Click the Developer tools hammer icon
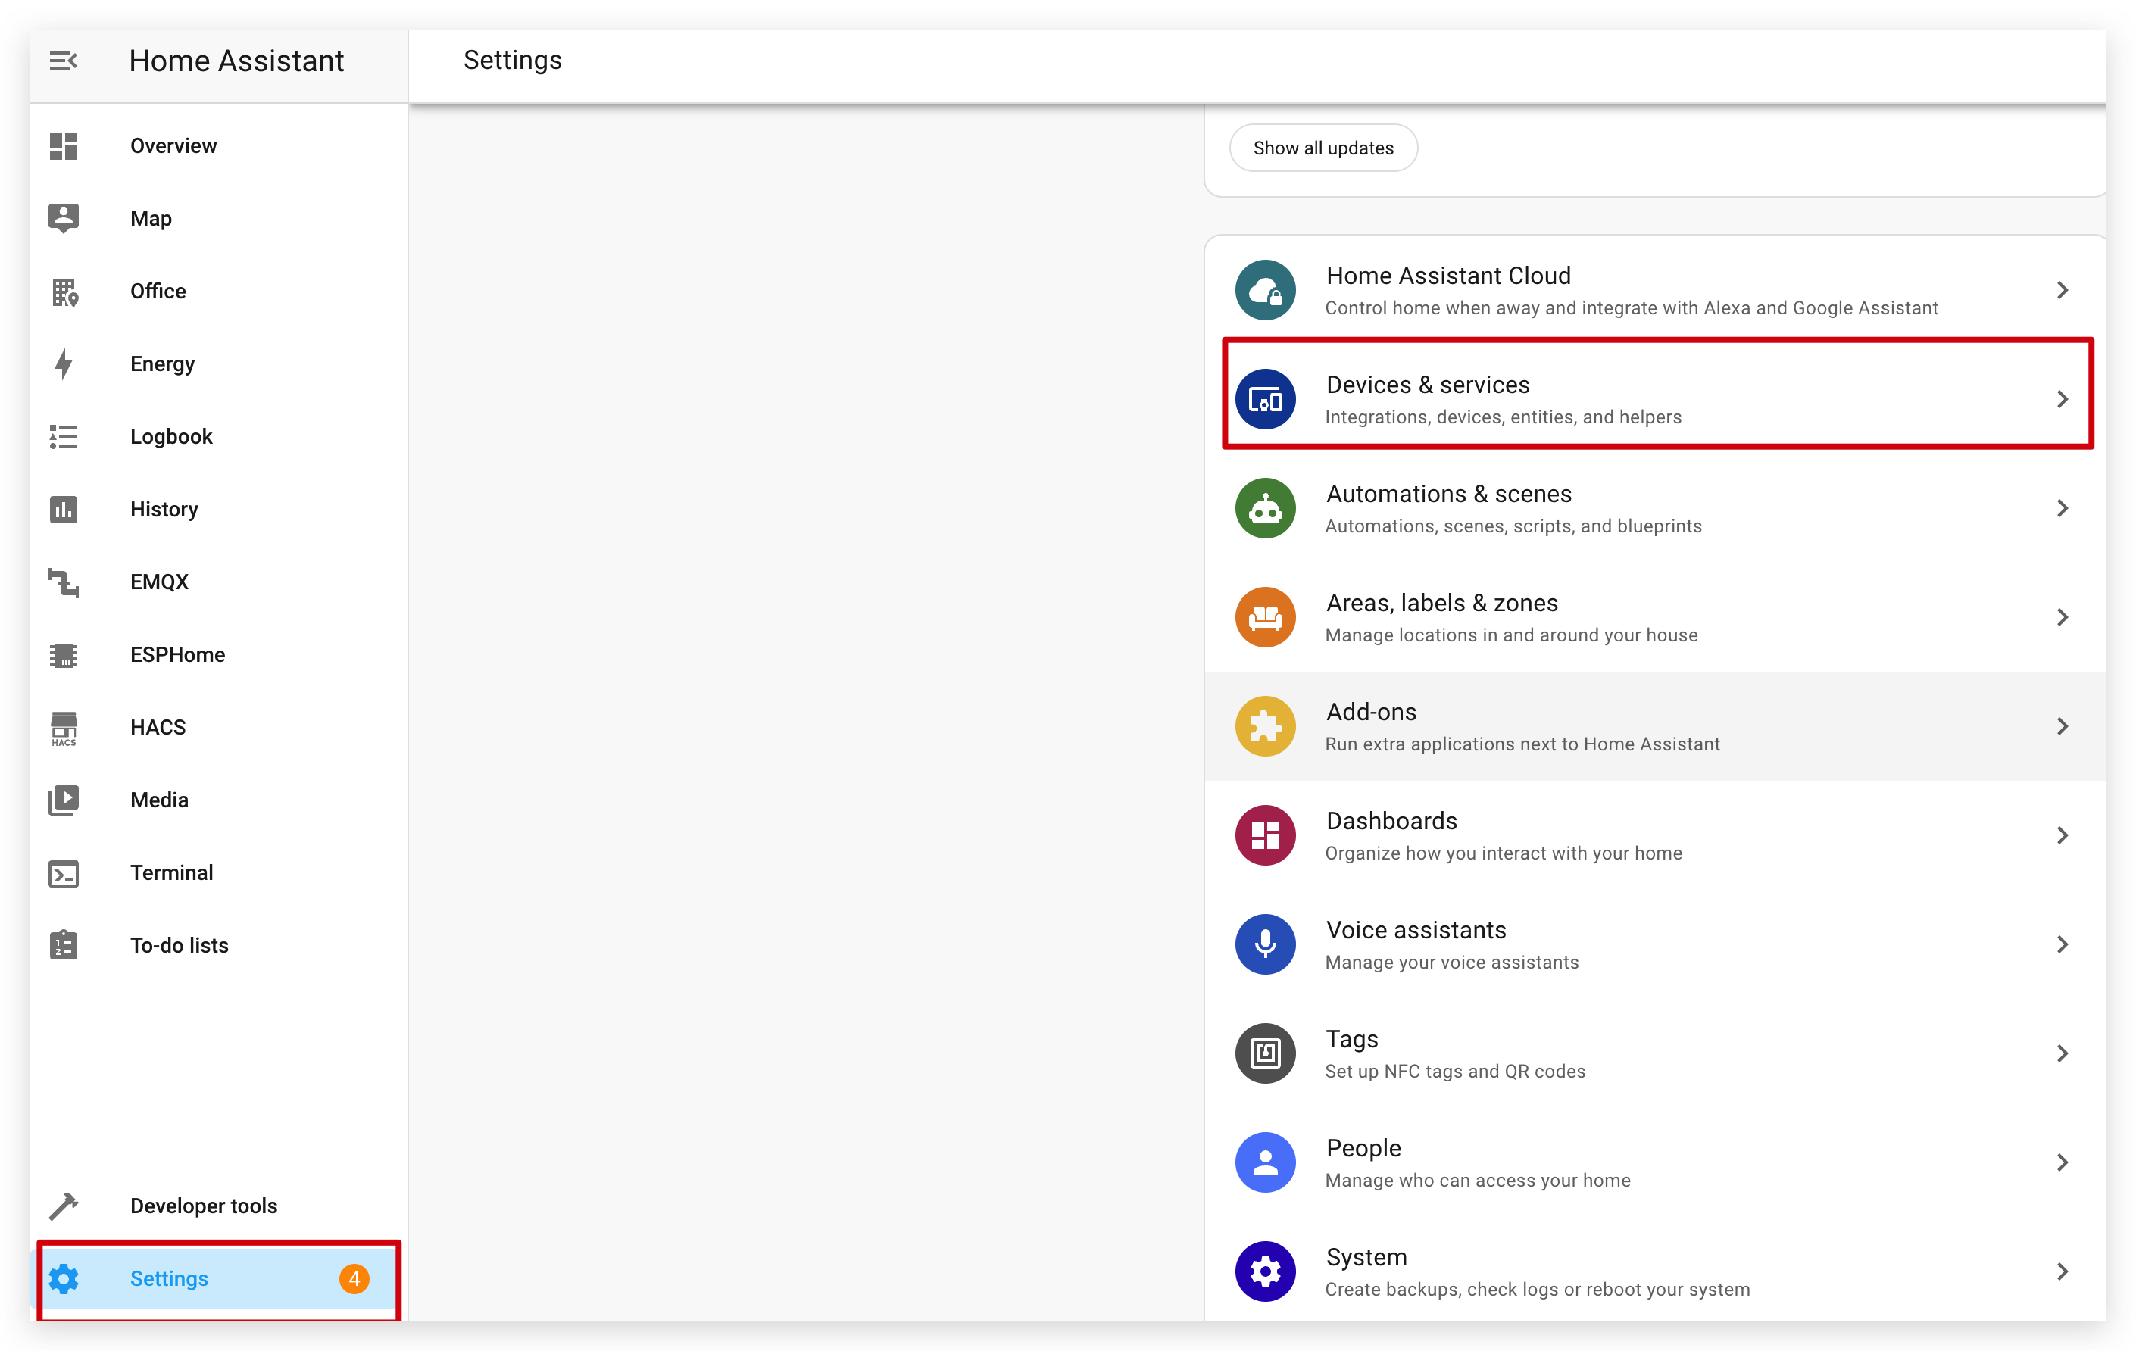This screenshot has width=2136, height=1351. (x=63, y=1206)
